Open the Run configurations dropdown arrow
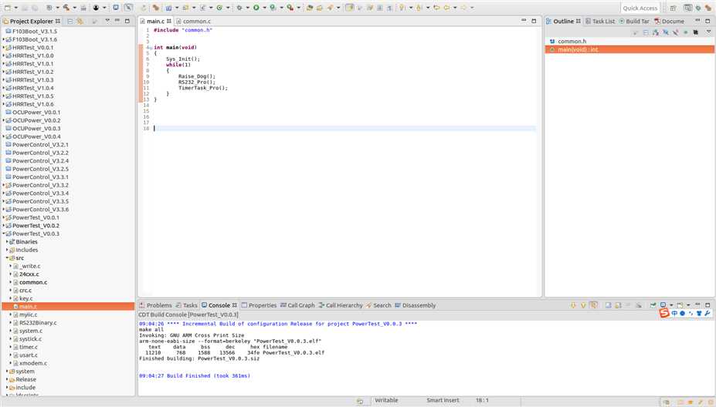This screenshot has width=716, height=407. [264, 8]
